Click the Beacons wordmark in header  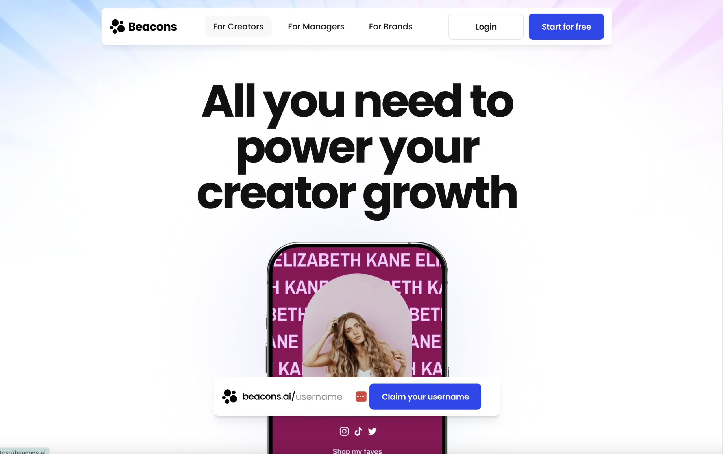point(153,27)
